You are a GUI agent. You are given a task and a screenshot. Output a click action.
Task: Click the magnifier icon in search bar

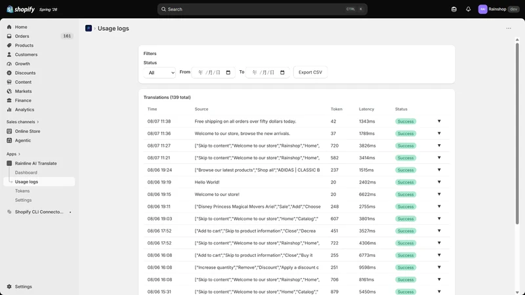(x=163, y=9)
